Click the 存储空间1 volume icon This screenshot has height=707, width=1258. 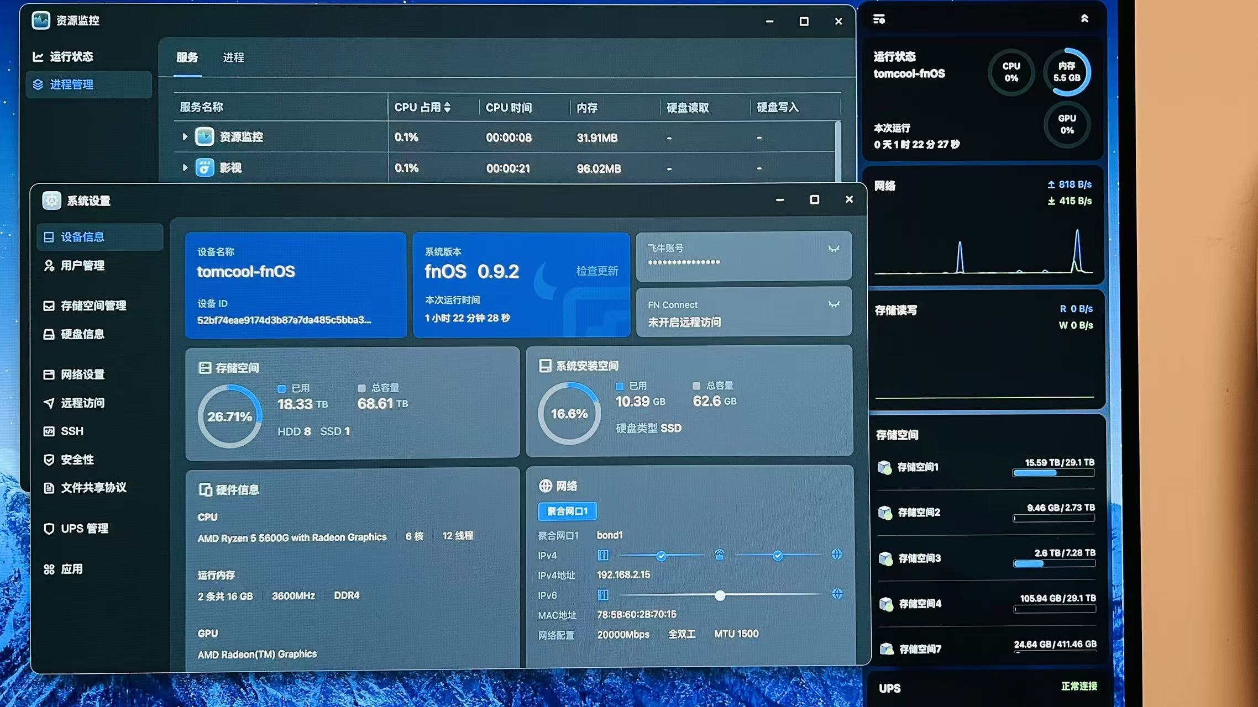click(884, 467)
